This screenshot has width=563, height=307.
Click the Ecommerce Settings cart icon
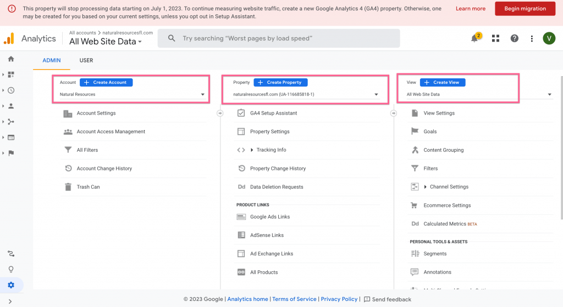415,206
